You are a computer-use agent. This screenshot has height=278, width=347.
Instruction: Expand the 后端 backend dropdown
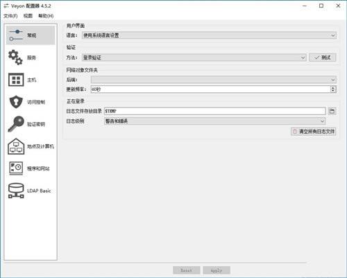pyautogui.click(x=214, y=80)
